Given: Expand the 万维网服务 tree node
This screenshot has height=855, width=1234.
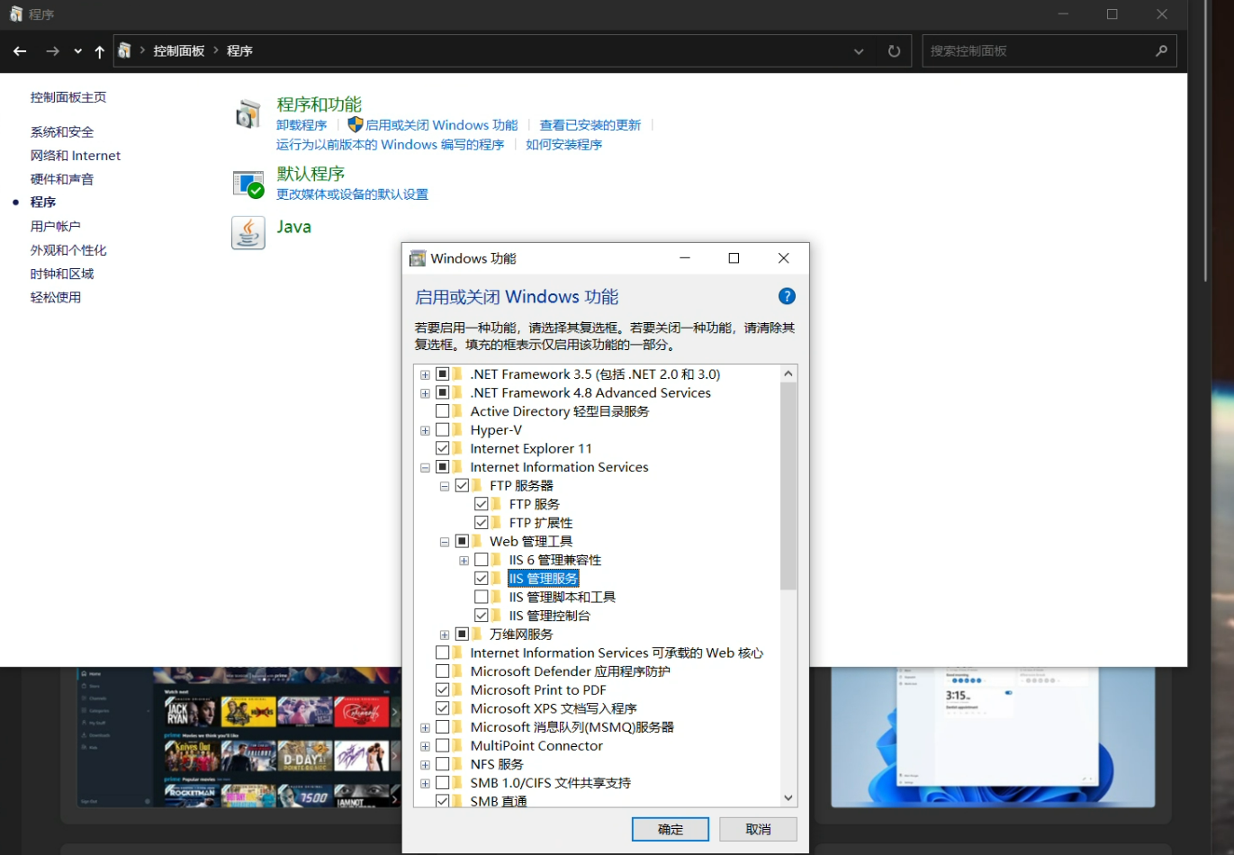Looking at the screenshot, I should click(x=445, y=634).
